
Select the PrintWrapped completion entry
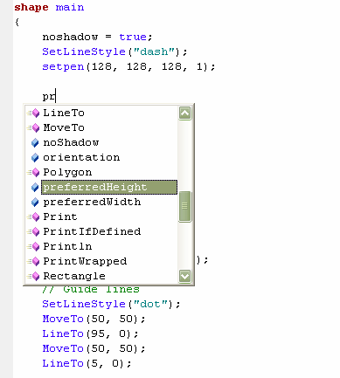(x=85, y=261)
